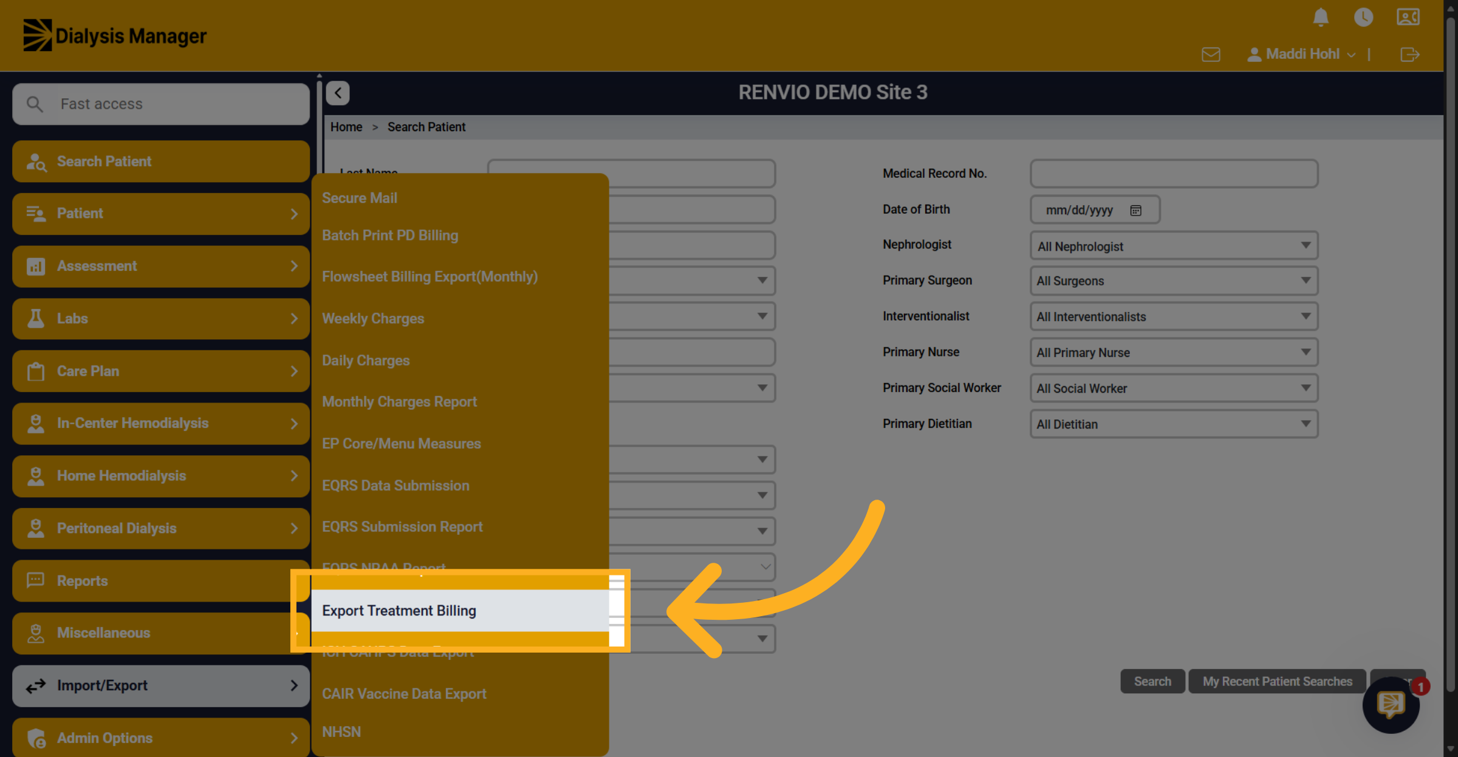Select Daily Charges from submenu

tap(366, 361)
